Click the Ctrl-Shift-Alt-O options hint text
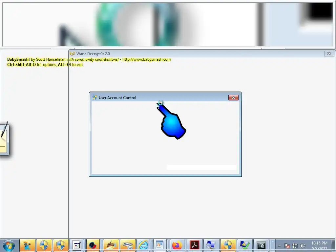Image resolution: width=336 pixels, height=252 pixels. (x=32, y=65)
